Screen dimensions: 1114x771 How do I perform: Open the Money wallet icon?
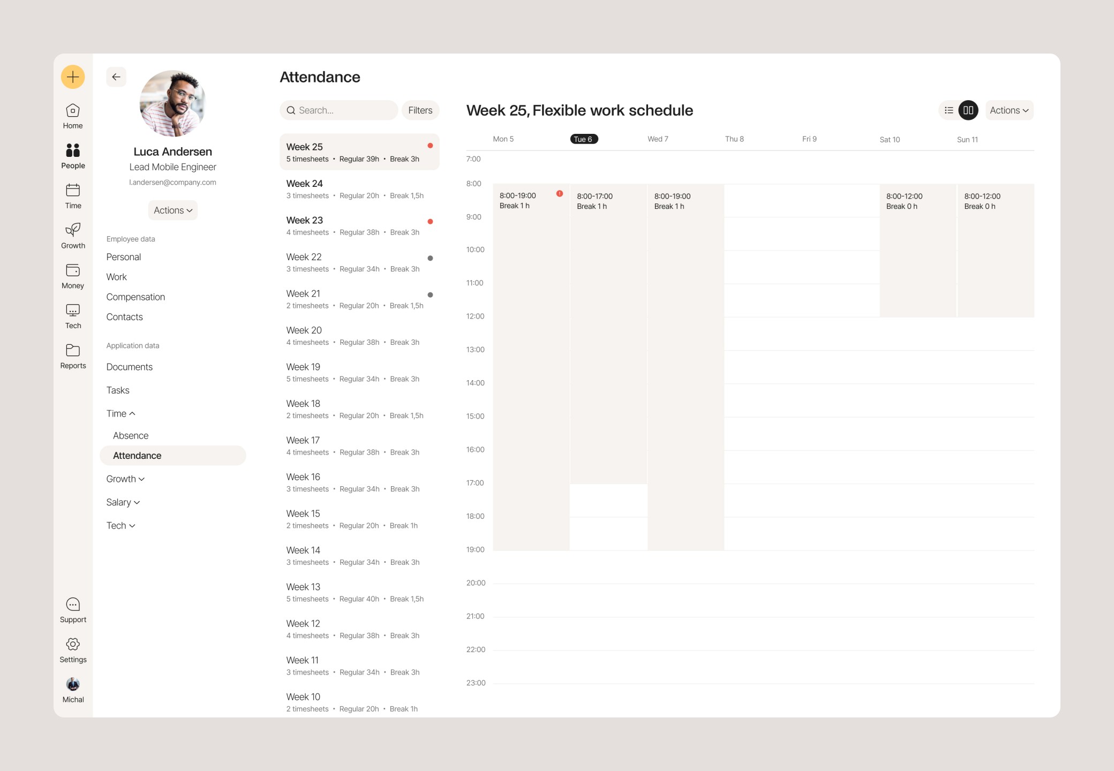[73, 276]
